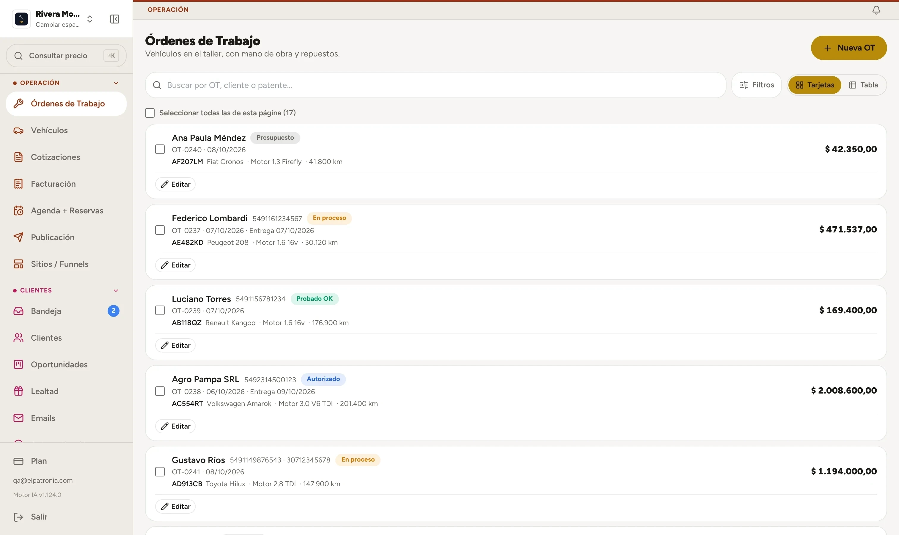
Task: Collapse the sidebar panel icon
Action: tap(115, 19)
